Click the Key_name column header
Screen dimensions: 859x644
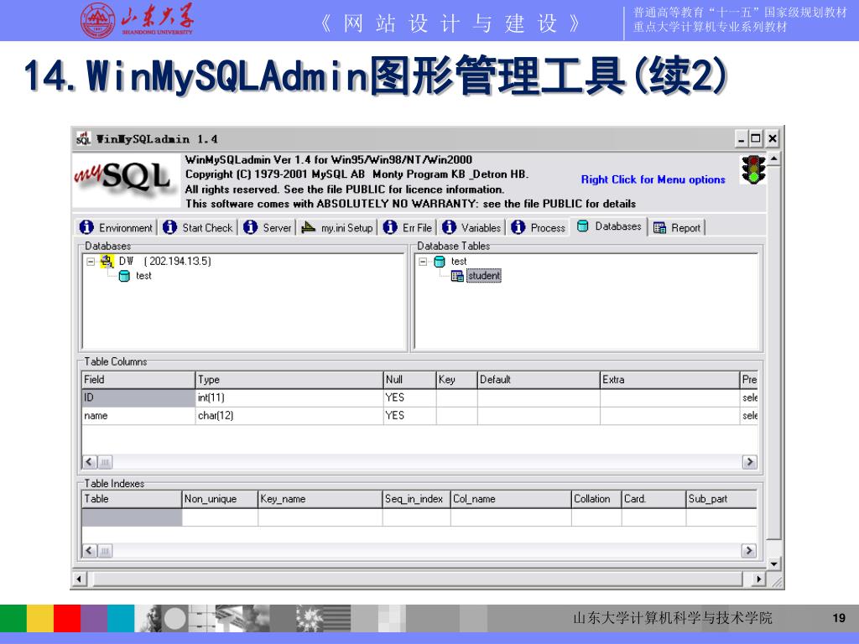click(x=320, y=499)
